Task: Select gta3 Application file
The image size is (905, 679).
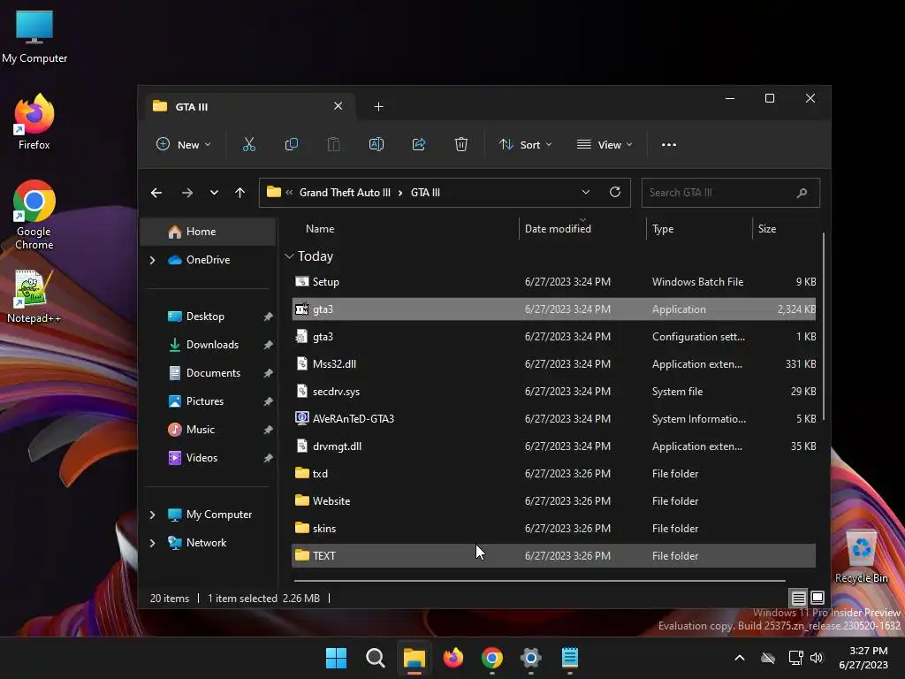Action: [553, 309]
